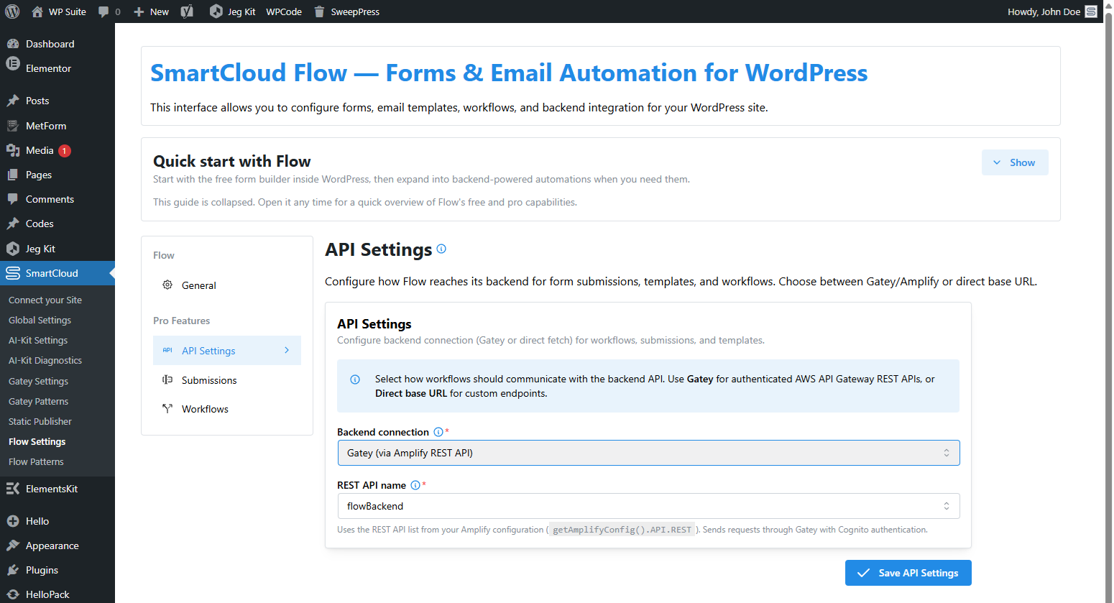Click the General gear icon in Flow panel

(167, 285)
